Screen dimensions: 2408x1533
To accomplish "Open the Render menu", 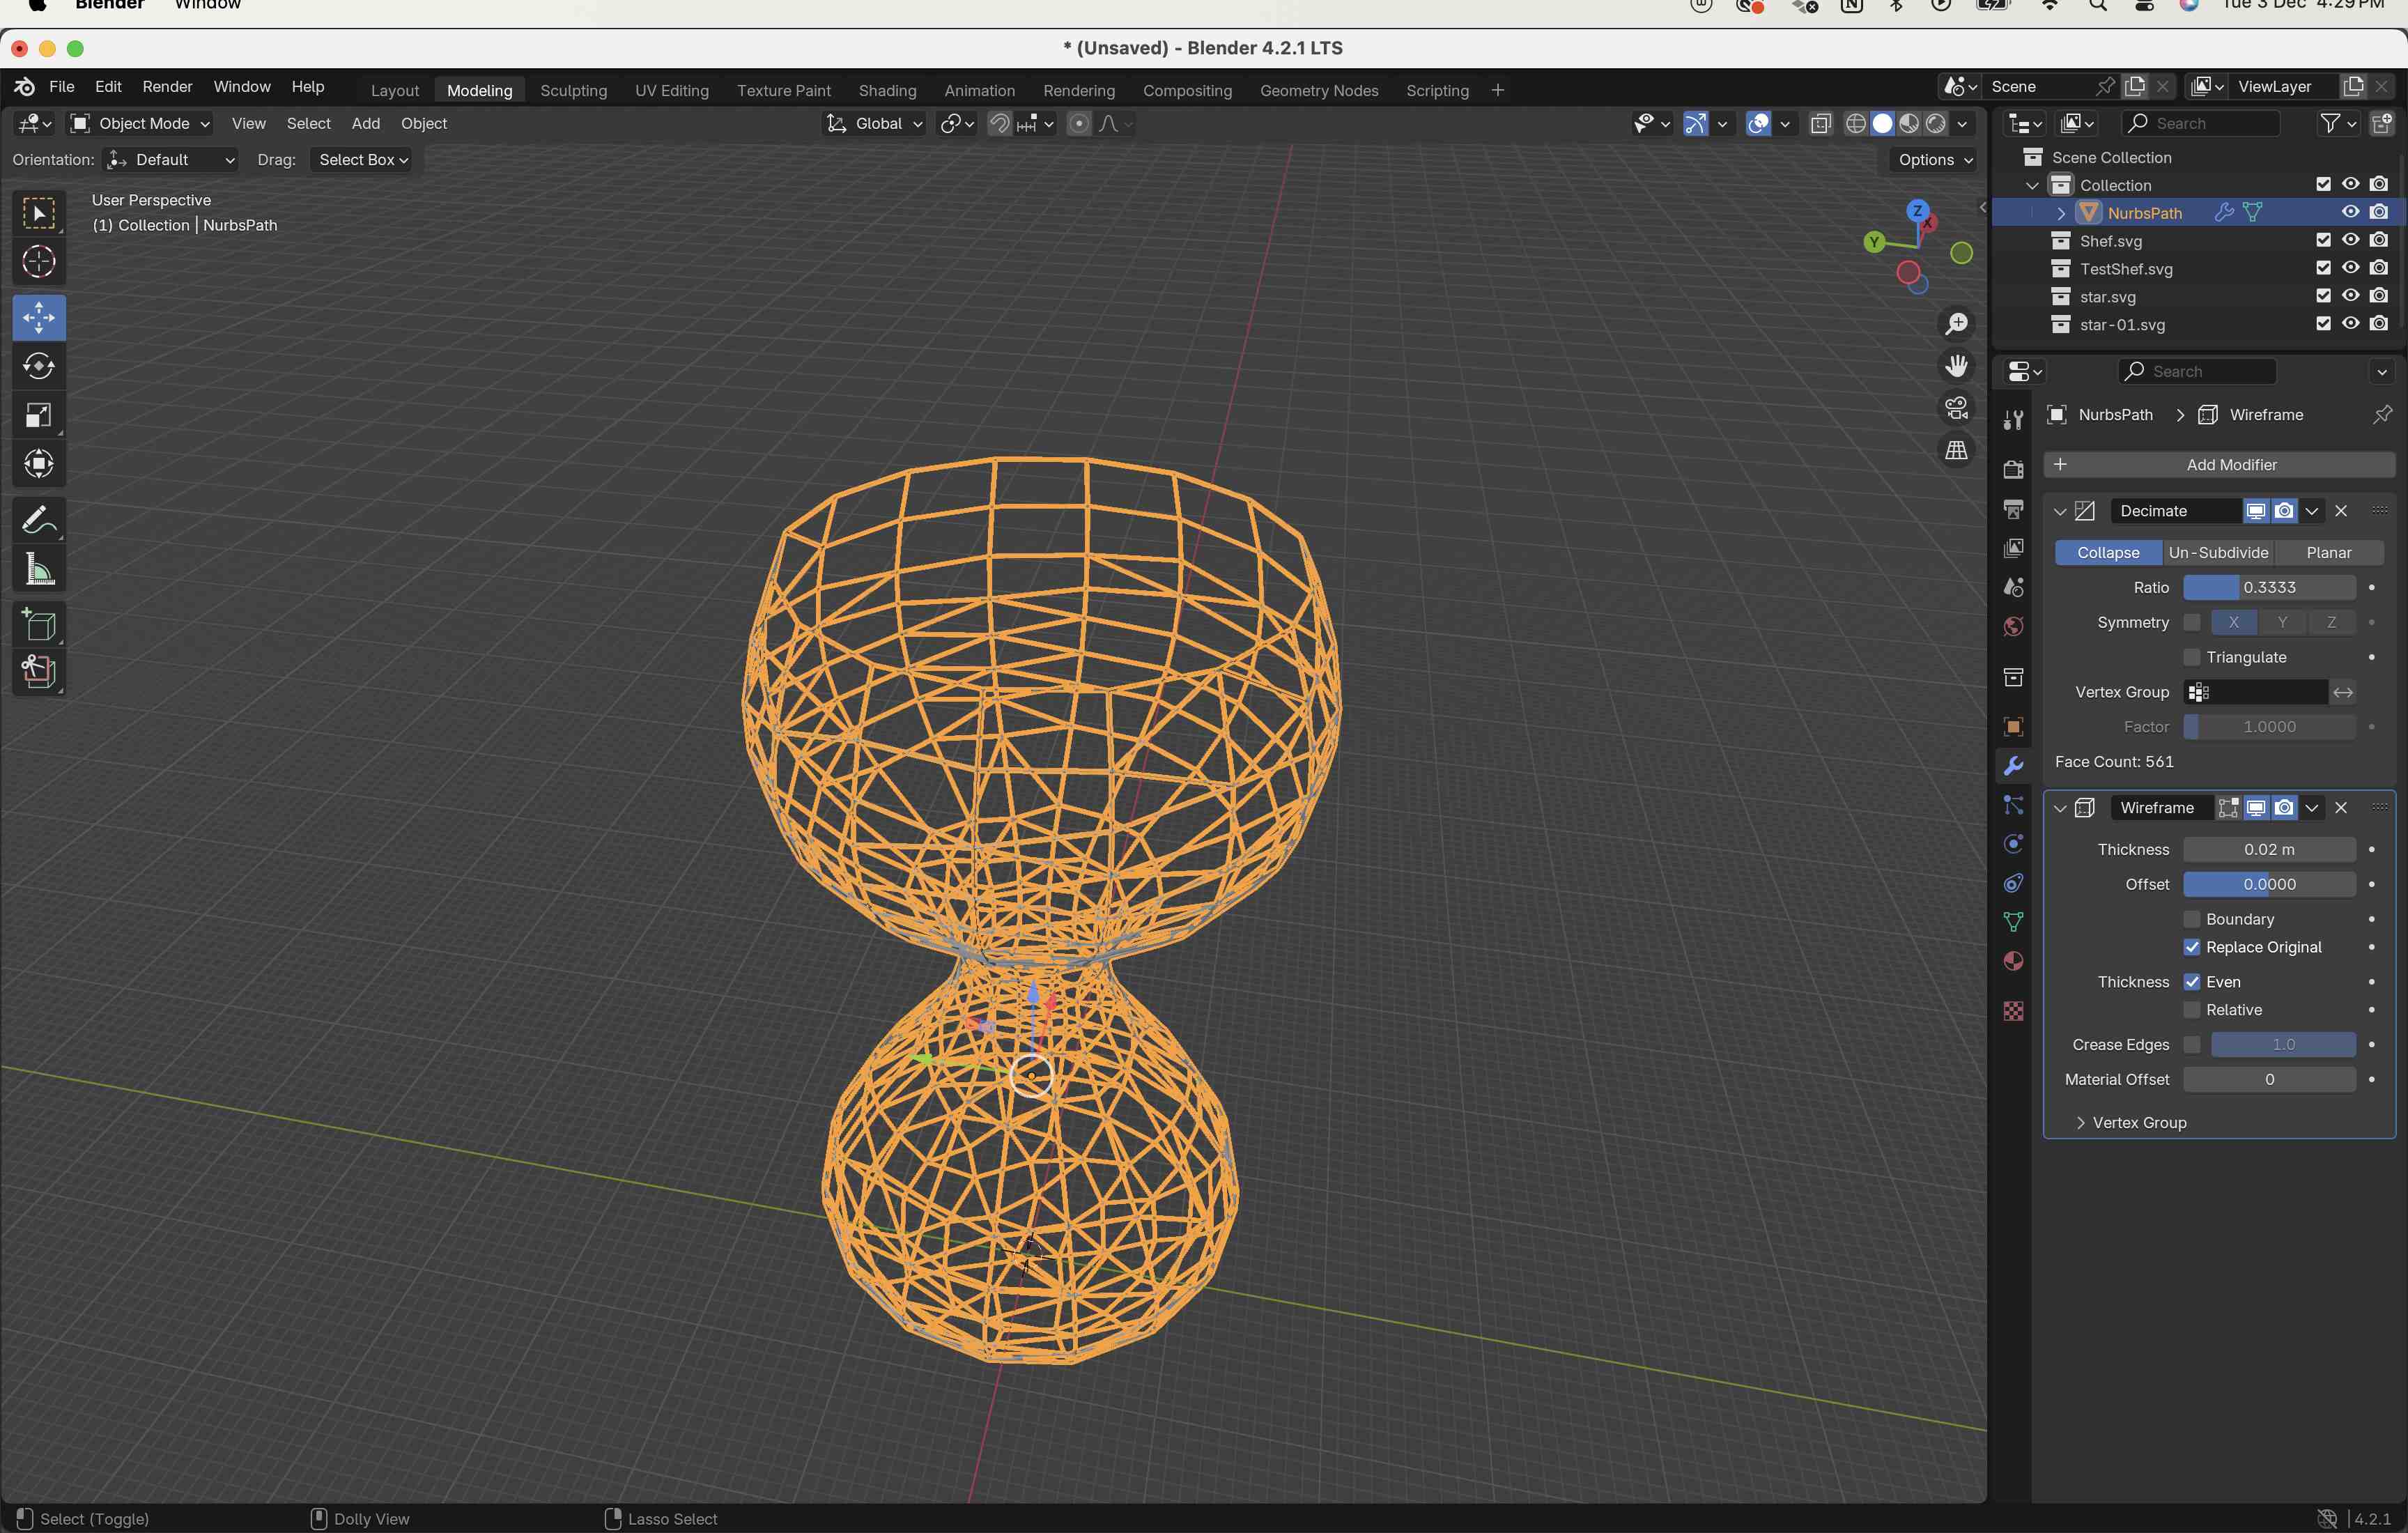I will pyautogui.click(x=167, y=87).
